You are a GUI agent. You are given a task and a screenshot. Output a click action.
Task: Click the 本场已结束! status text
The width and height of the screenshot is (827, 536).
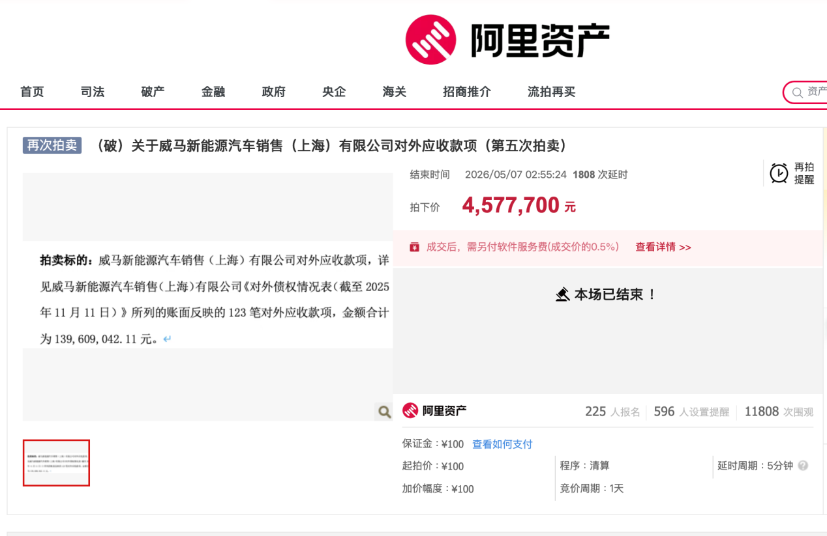pos(615,294)
